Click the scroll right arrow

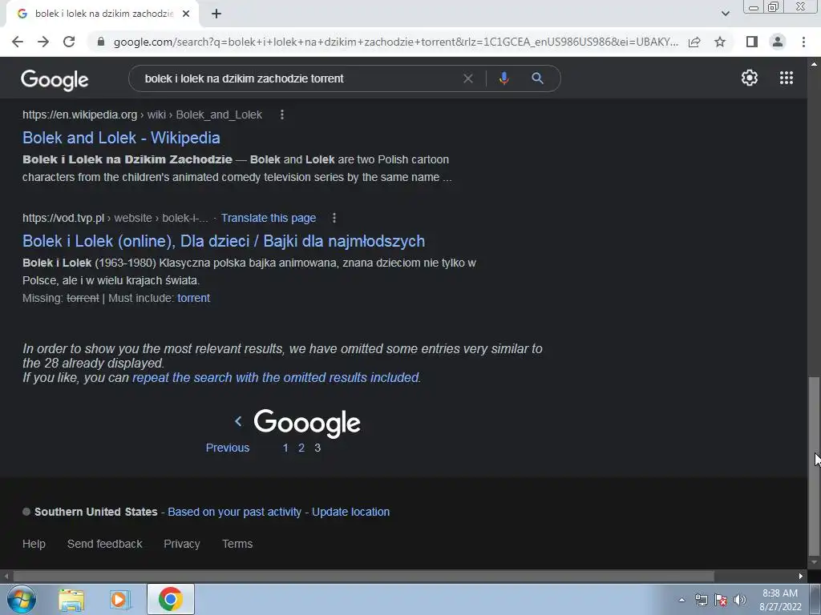(x=801, y=576)
